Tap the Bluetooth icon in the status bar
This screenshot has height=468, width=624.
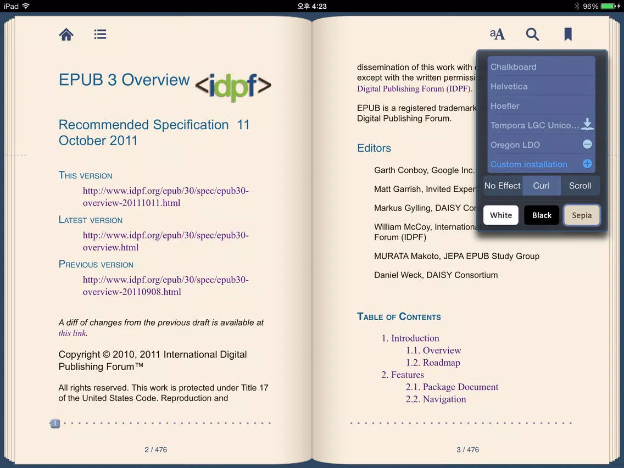[x=577, y=6]
